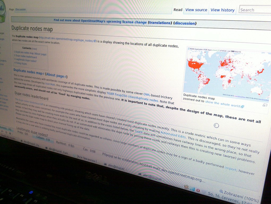Select the View source tab

coord(196,10)
